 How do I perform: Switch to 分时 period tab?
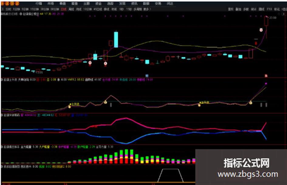(x=8, y=9)
